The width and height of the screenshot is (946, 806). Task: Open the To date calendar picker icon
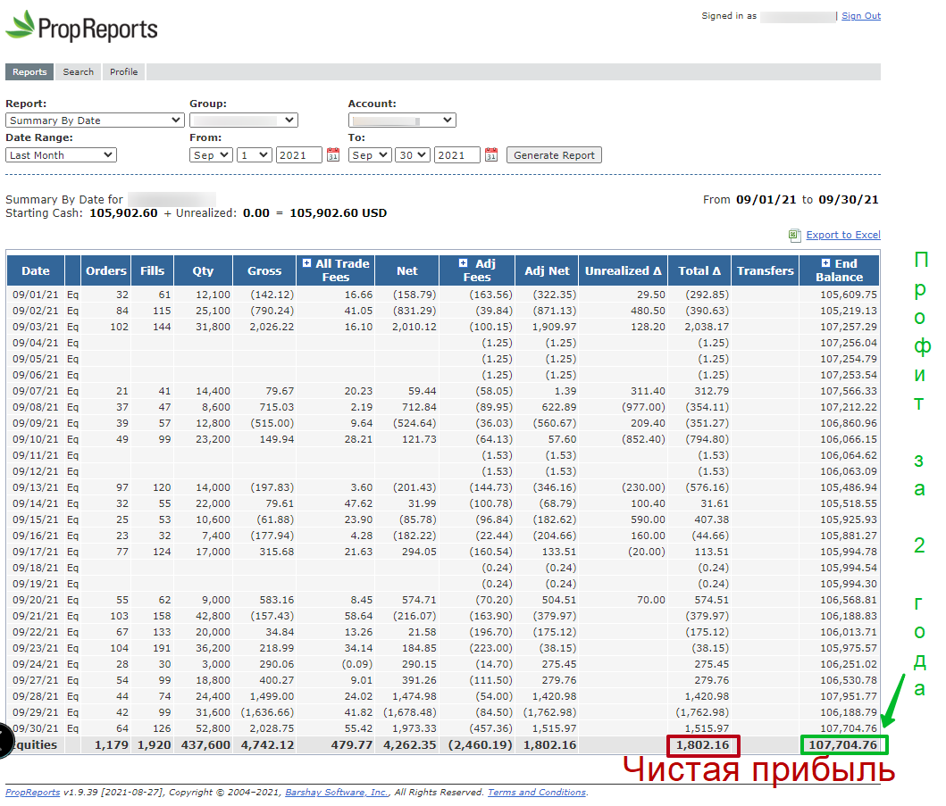pos(491,155)
